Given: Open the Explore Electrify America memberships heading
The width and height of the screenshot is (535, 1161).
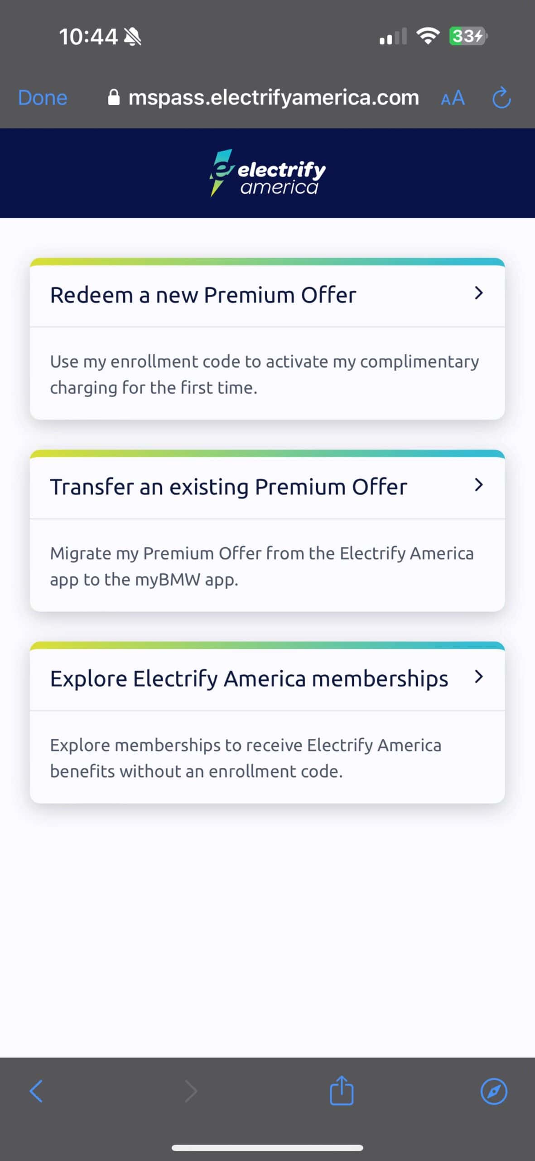Looking at the screenshot, I should (249, 679).
